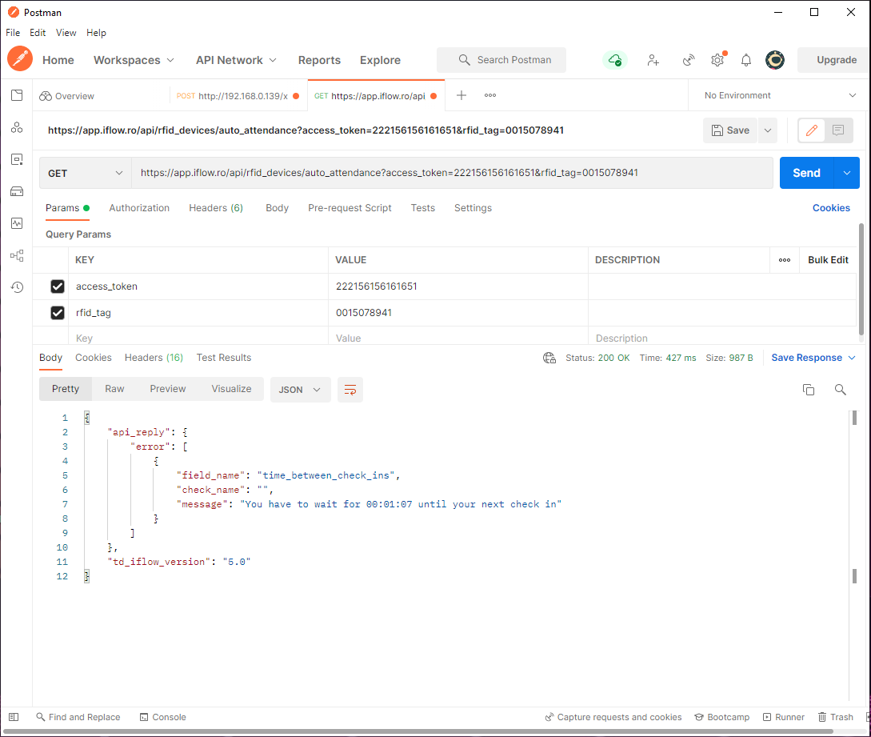Open Find and Replace
871x737 pixels.
pos(78,717)
